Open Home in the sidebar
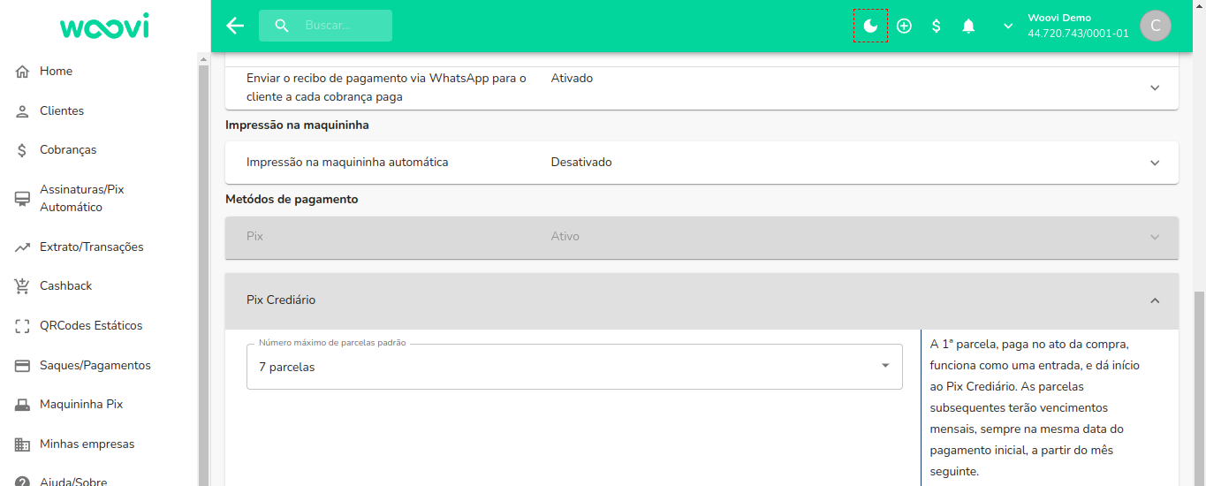The width and height of the screenshot is (1206, 486). [x=56, y=71]
